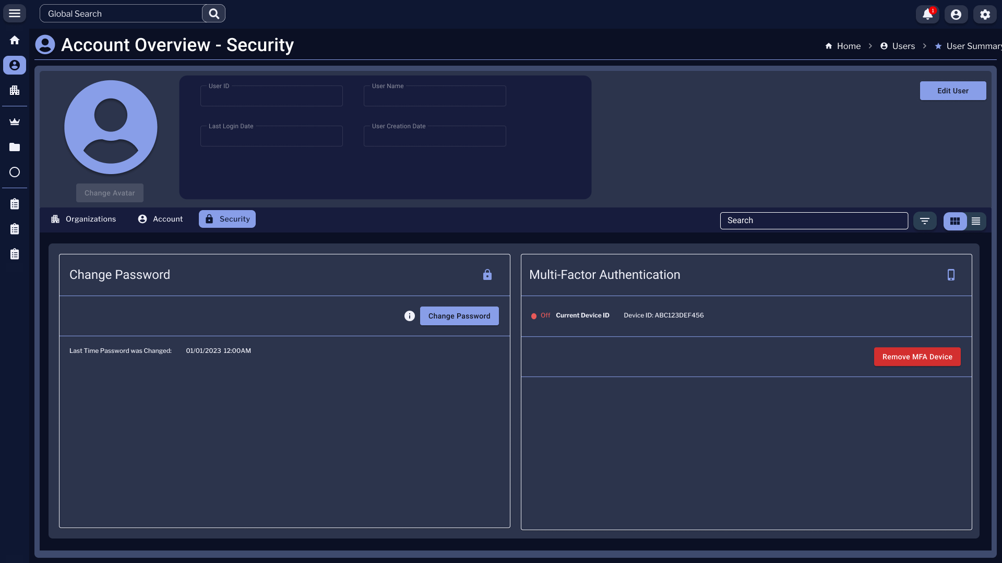Focus the Last Login Date field
Image resolution: width=1002 pixels, height=563 pixels.
271,136
